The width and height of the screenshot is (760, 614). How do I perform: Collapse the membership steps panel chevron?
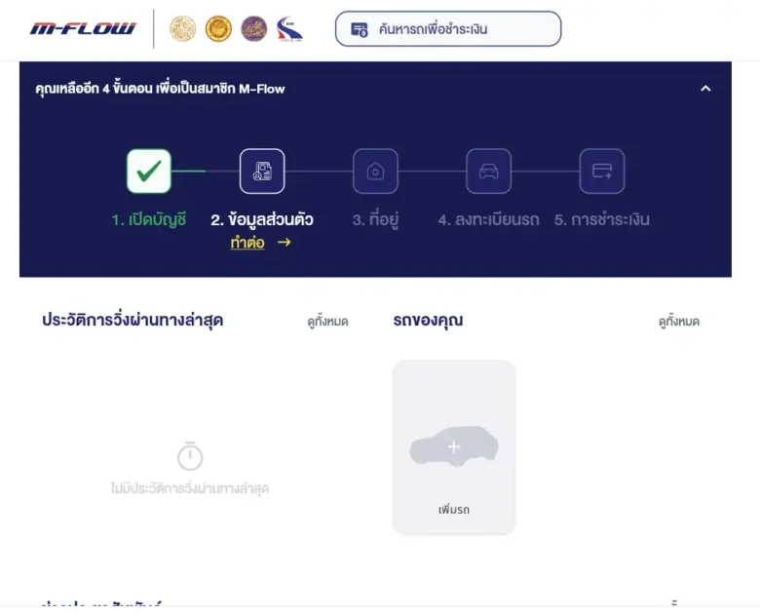[x=705, y=89]
